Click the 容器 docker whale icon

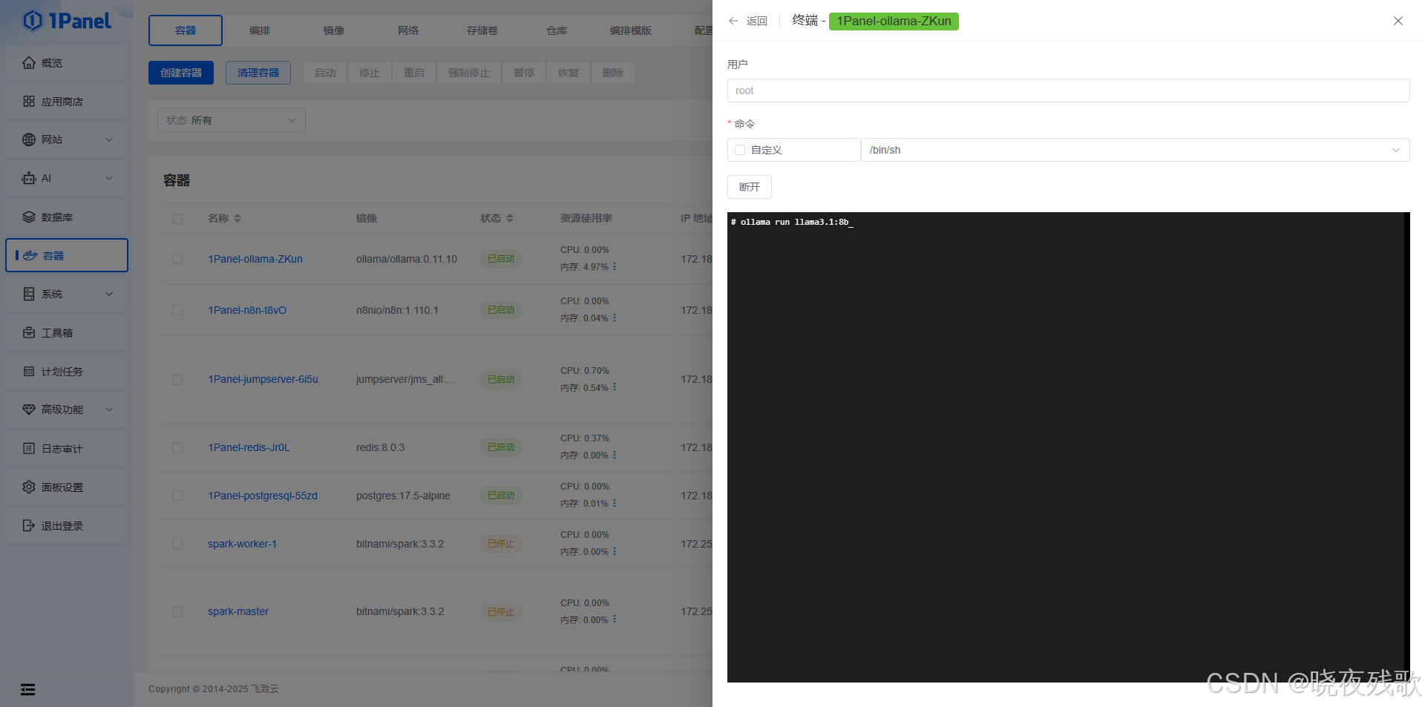tap(30, 255)
